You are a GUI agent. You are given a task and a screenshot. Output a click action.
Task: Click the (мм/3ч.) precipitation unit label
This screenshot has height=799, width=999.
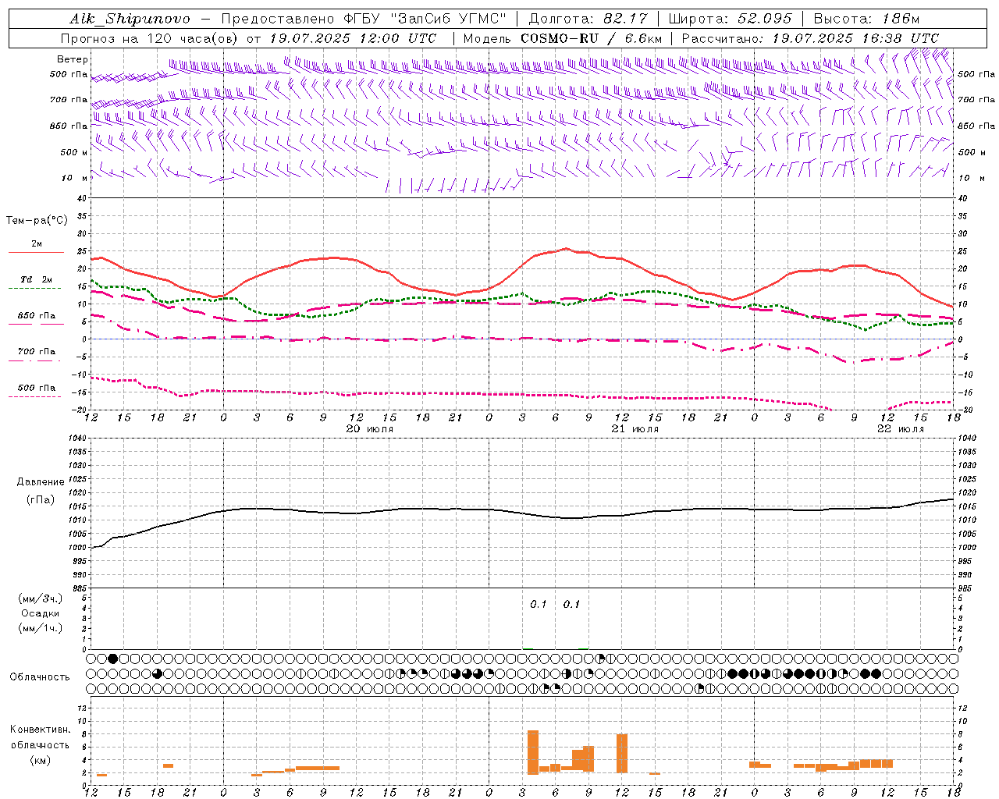(x=41, y=598)
